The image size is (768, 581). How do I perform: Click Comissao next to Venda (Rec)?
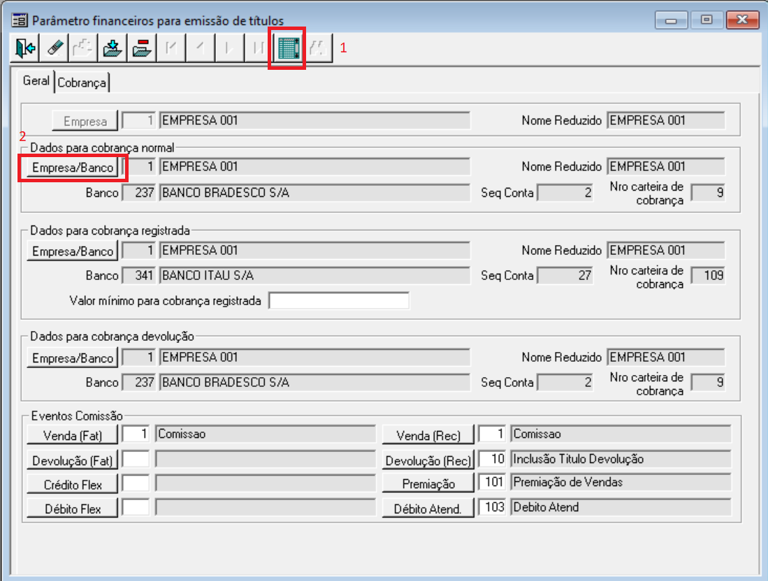(537, 434)
